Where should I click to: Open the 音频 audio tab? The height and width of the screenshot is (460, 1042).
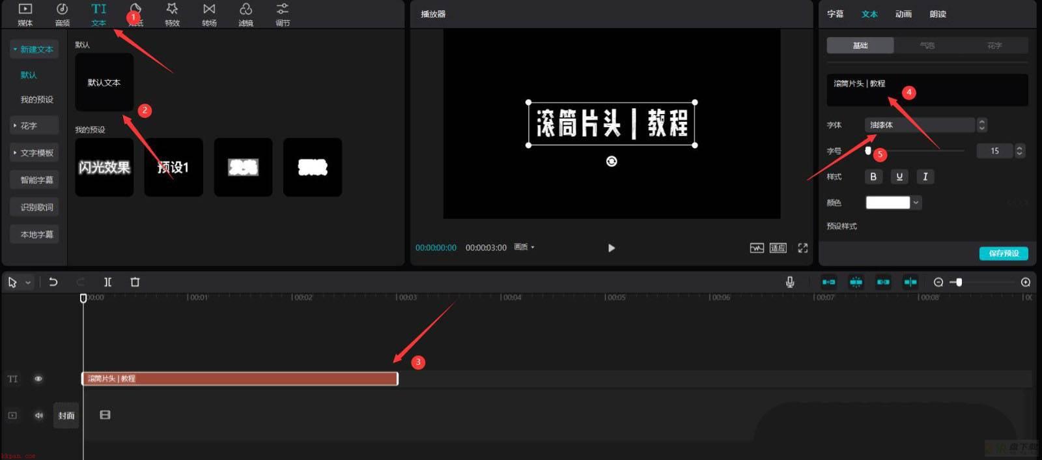[x=62, y=14]
